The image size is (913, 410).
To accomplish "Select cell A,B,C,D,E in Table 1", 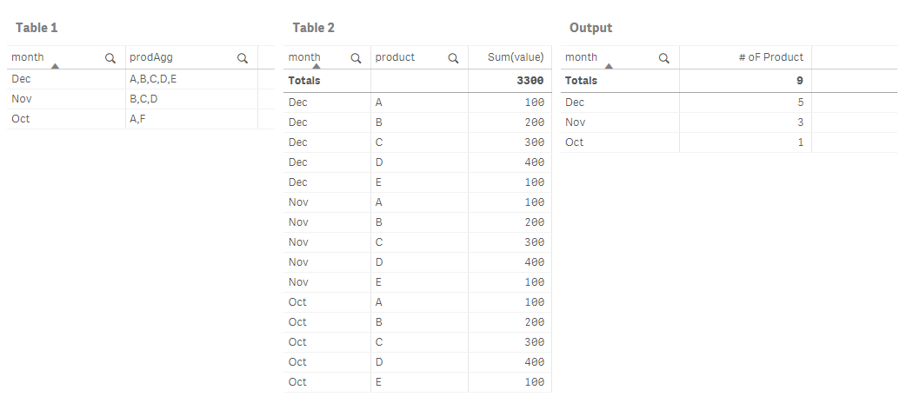I will 153,79.
